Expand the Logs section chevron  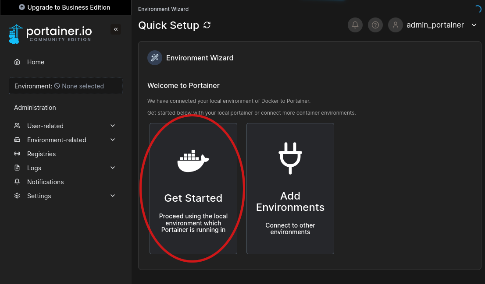tap(113, 168)
